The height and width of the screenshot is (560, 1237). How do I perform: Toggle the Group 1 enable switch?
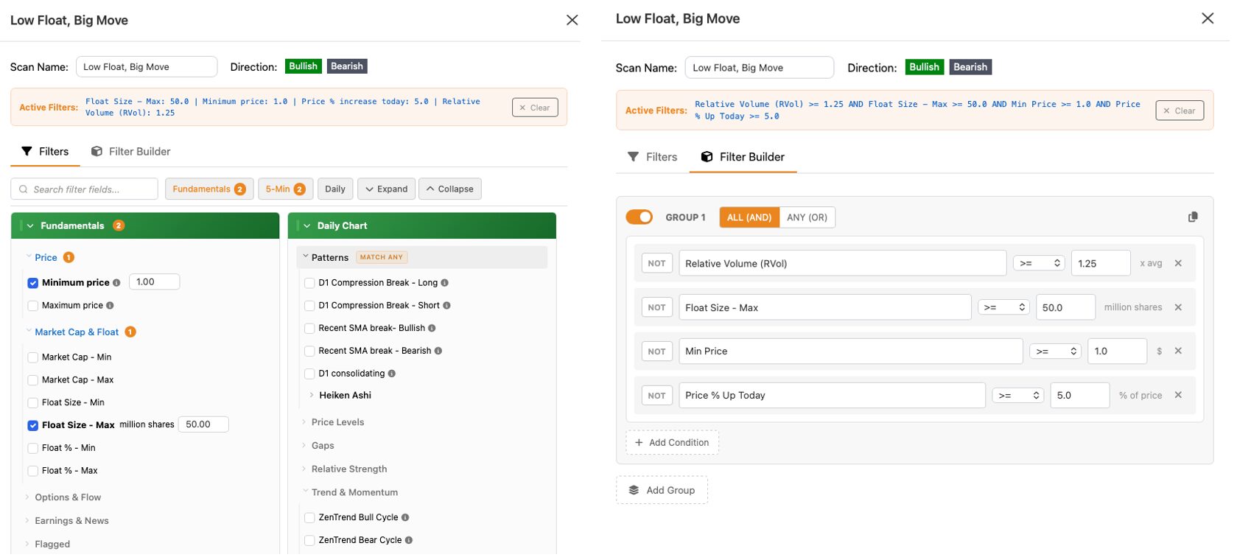pyautogui.click(x=639, y=217)
